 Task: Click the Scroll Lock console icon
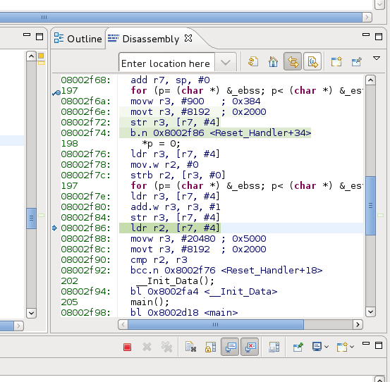click(x=210, y=347)
